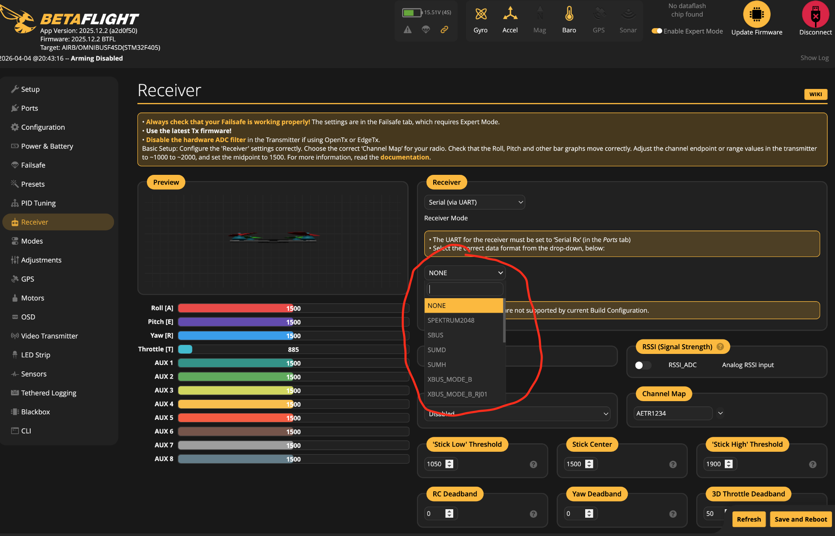Click the link status icon

(x=444, y=29)
